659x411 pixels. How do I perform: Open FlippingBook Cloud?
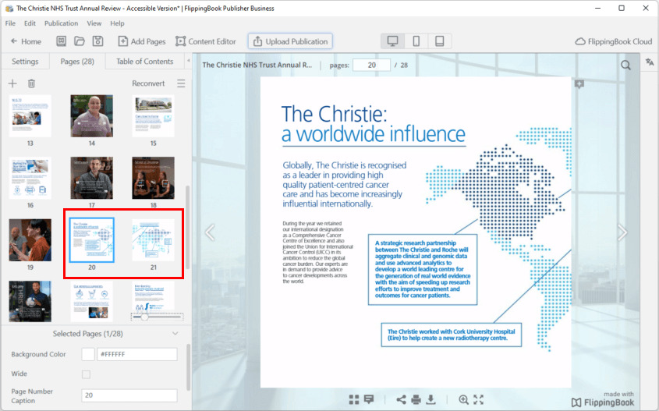coord(614,41)
